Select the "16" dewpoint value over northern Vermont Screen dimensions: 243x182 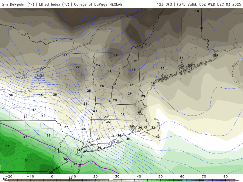click(x=116, y=55)
